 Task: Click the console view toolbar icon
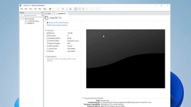point(92,9)
